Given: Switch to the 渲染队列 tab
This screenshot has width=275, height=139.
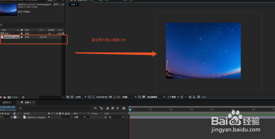Looking at the screenshot, I should [7, 103].
